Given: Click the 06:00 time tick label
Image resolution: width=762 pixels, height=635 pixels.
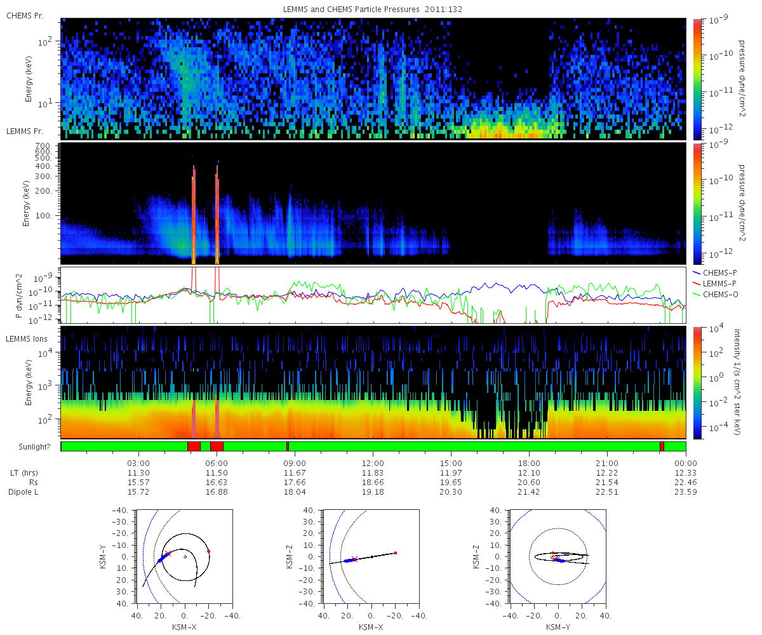Looking at the screenshot, I should point(217,464).
